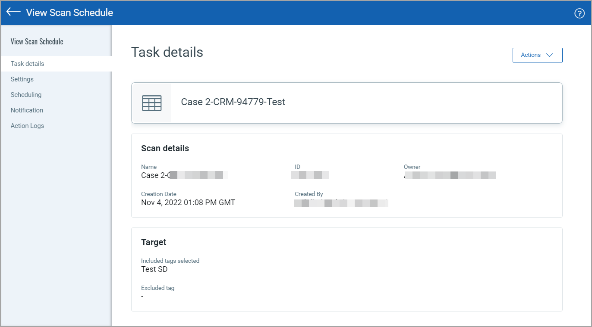The height and width of the screenshot is (327, 592).
Task: Click the Case 2-CRM-94779-Test title
Action: (233, 102)
